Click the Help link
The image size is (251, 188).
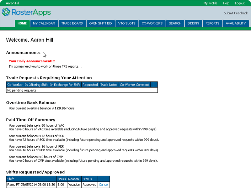click(226, 3)
